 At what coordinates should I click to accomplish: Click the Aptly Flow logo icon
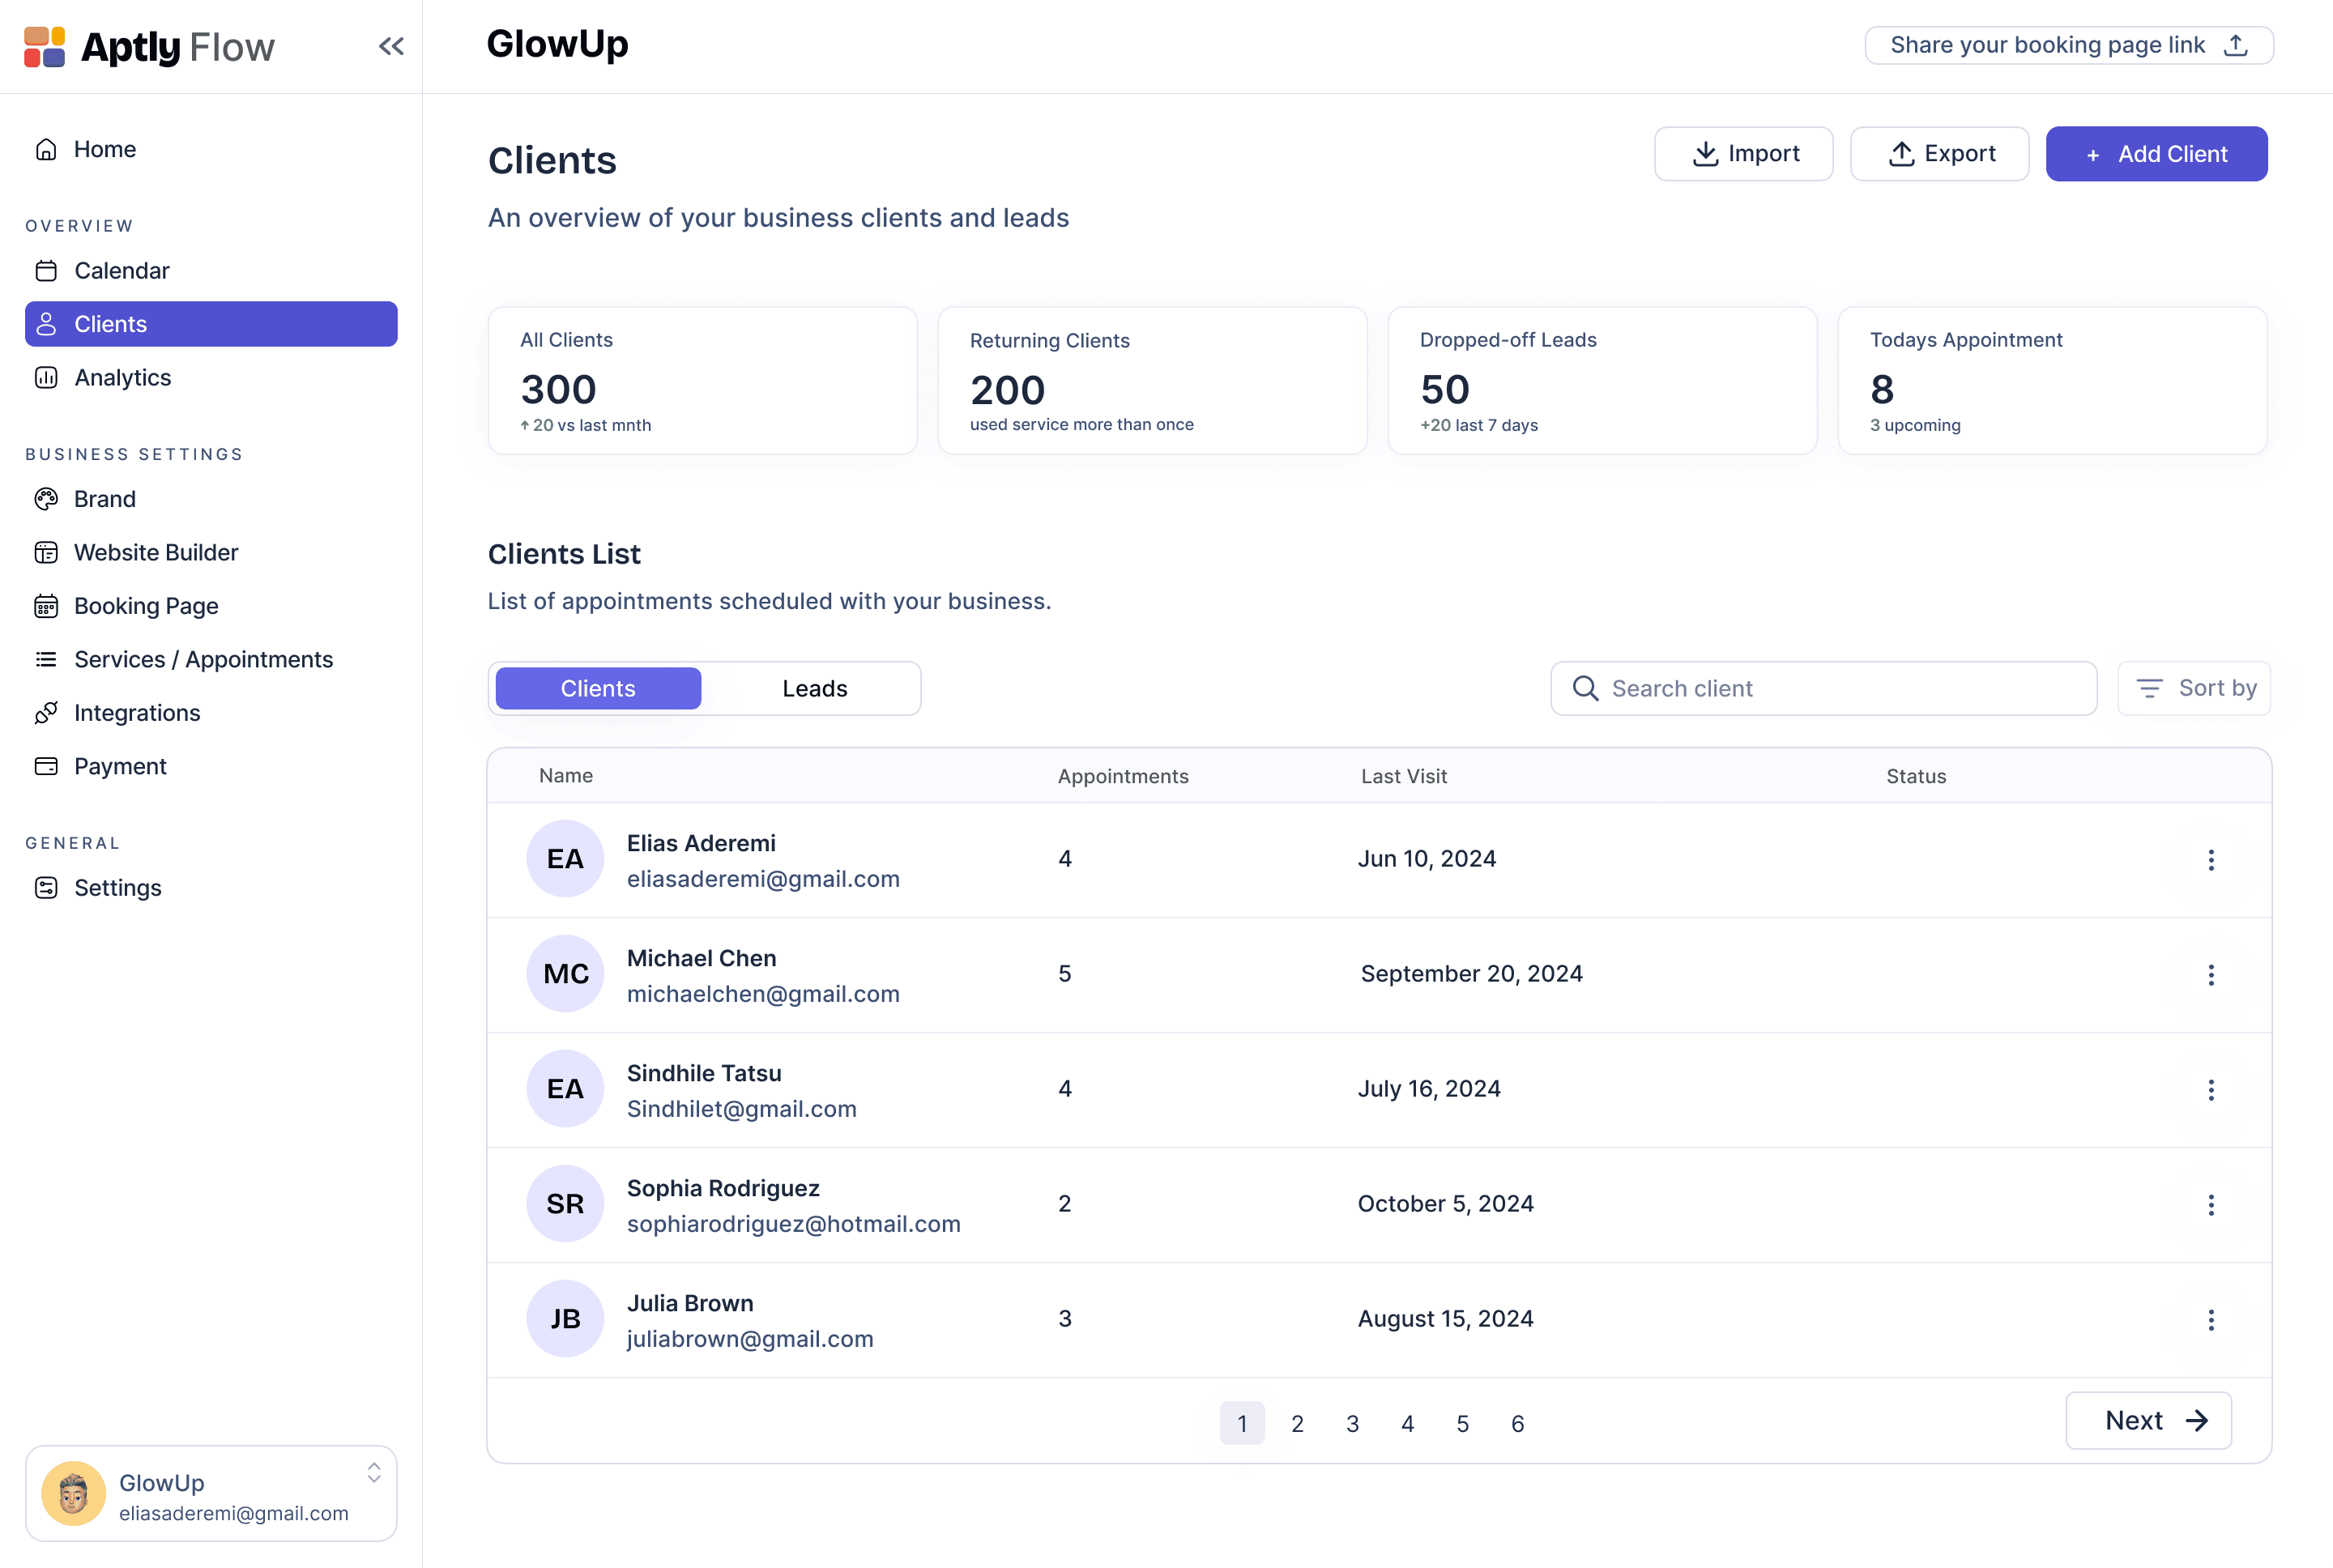tap(44, 46)
